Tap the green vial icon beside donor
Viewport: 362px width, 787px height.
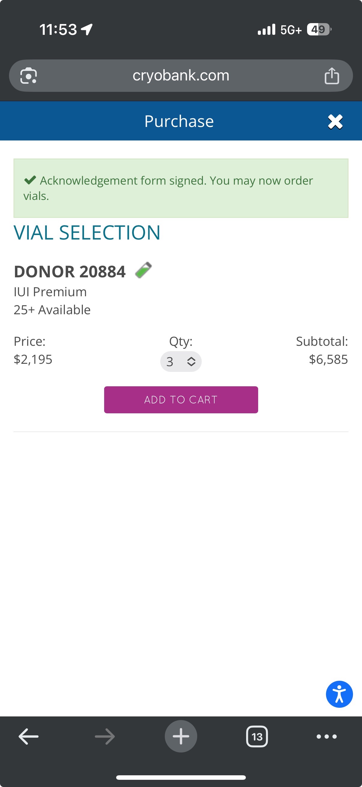[143, 270]
